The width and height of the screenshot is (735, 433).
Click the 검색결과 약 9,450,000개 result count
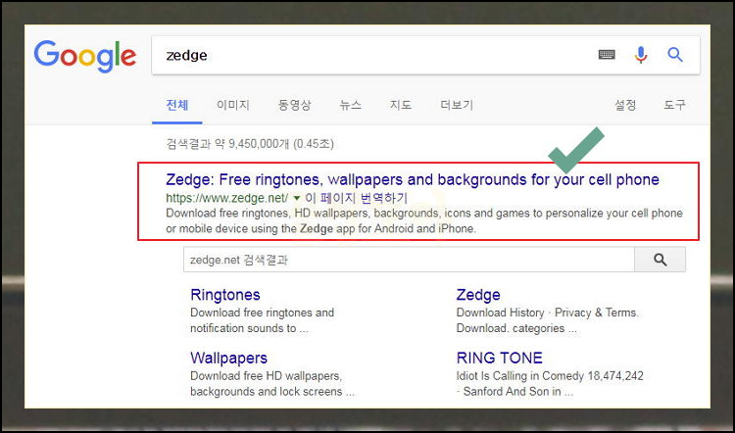[x=250, y=144]
